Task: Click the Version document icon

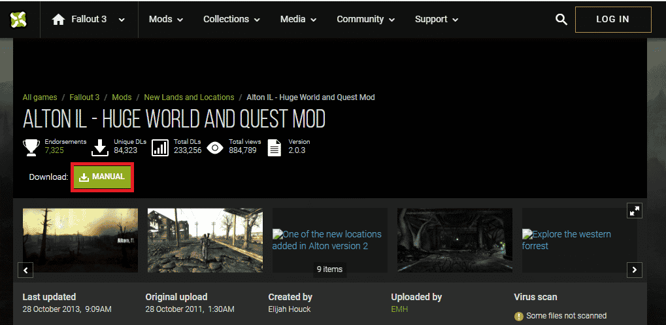Action: (275, 148)
